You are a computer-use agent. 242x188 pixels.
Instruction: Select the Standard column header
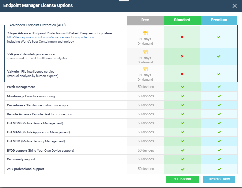pos(182,20)
